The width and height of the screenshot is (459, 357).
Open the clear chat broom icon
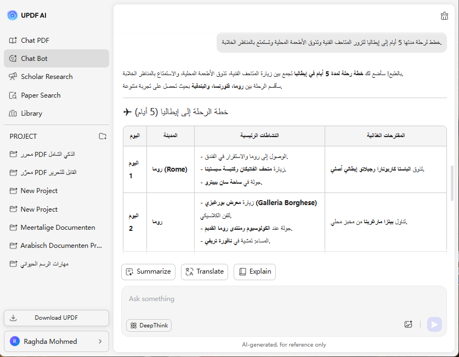tap(444, 15)
